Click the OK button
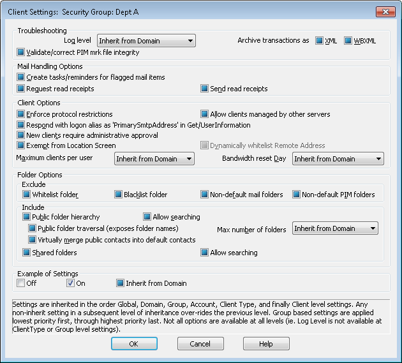Viewport: 402px width, 363px height. coord(134,344)
